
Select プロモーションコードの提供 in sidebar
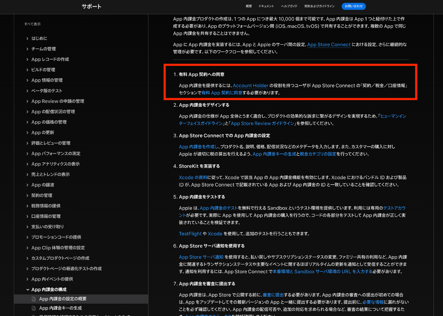click(56, 237)
